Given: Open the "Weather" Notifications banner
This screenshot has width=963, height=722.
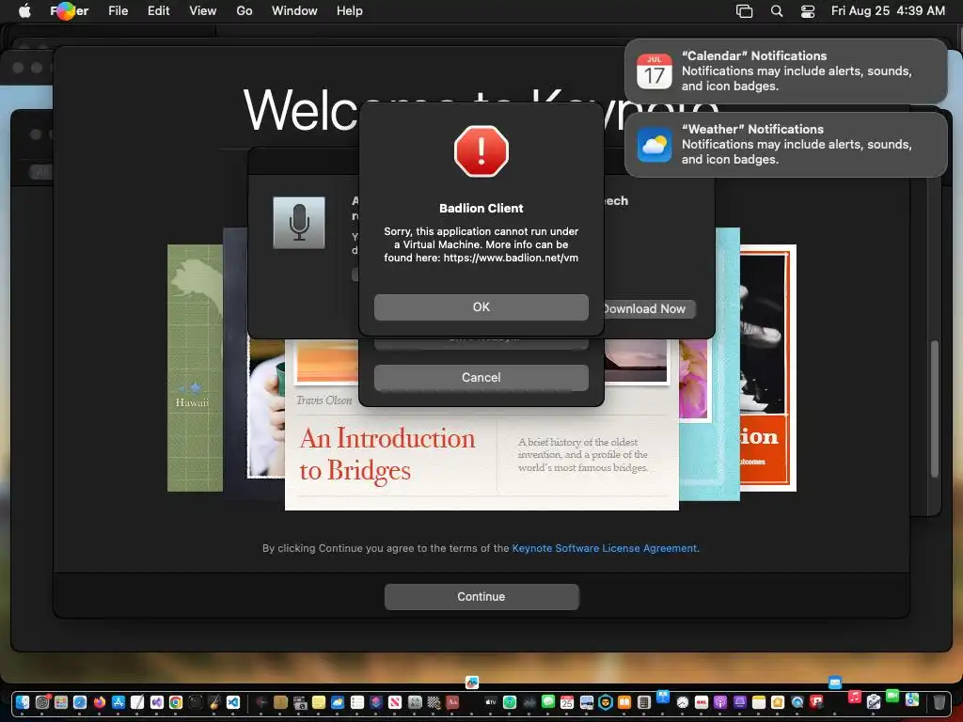Looking at the screenshot, I should [785, 144].
